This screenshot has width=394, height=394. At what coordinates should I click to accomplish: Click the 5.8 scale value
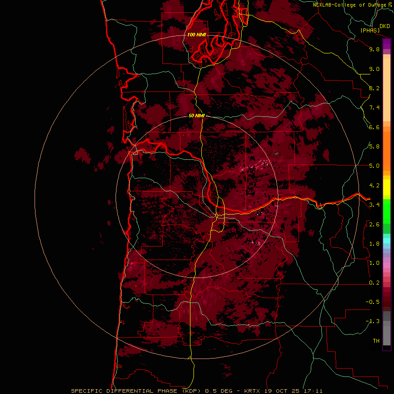pos(374,147)
